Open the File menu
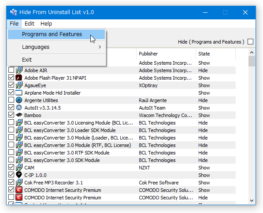This screenshot has width=263, height=213. (14, 24)
